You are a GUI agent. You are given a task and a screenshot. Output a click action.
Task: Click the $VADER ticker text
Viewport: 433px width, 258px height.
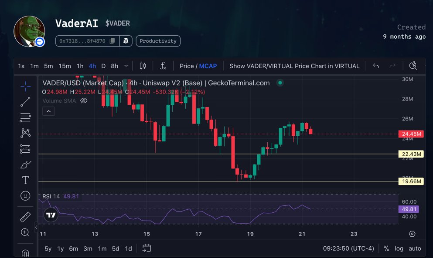117,23
